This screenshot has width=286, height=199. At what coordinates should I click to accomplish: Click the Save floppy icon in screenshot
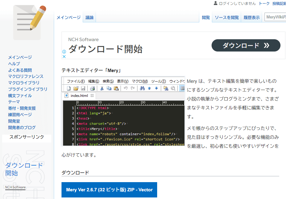(x=83, y=88)
